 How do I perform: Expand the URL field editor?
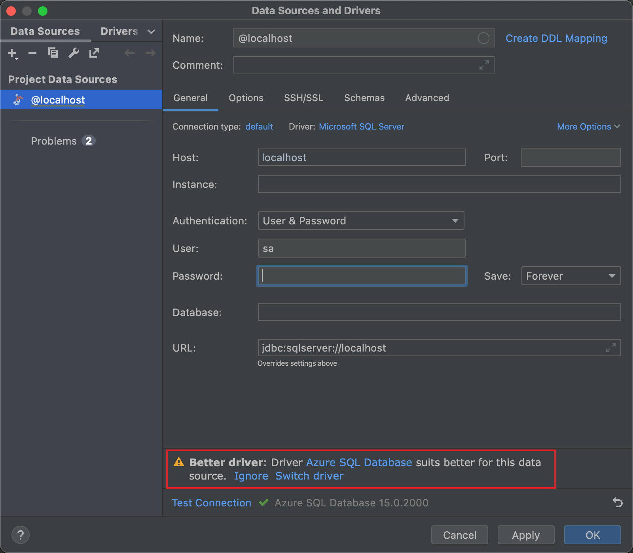pos(611,348)
